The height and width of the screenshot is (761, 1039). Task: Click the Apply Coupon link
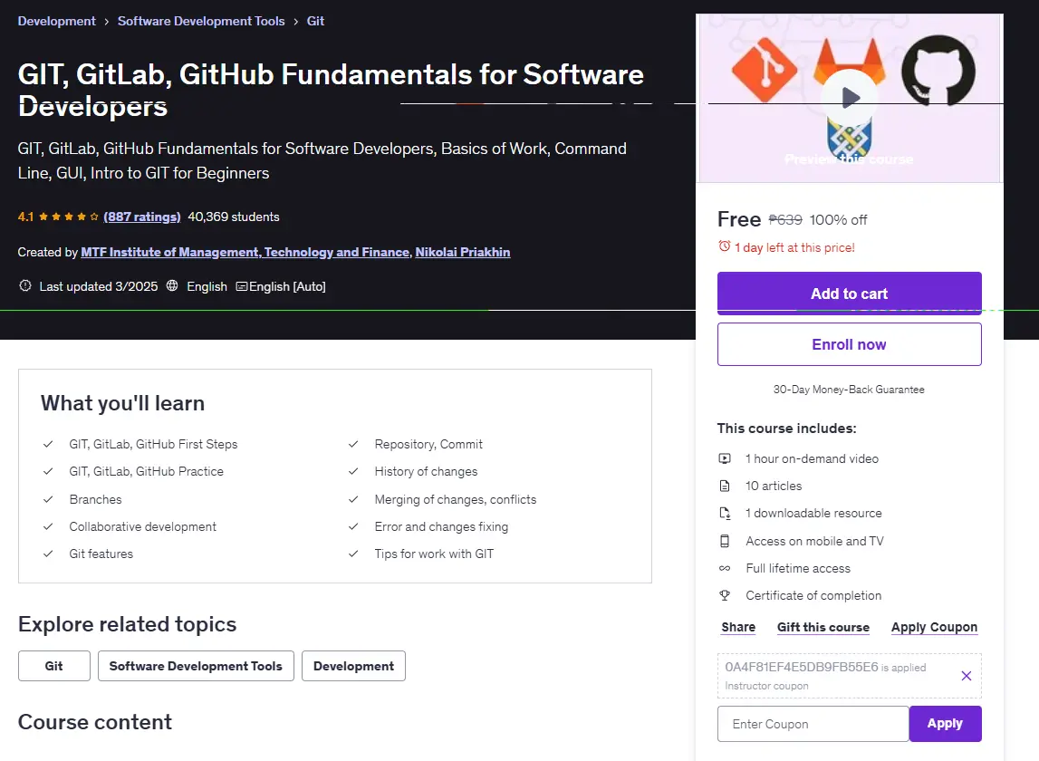pos(934,627)
